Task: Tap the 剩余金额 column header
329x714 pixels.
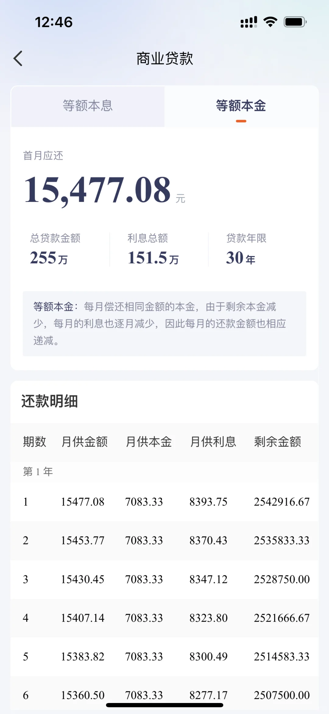Action: pyautogui.click(x=278, y=442)
